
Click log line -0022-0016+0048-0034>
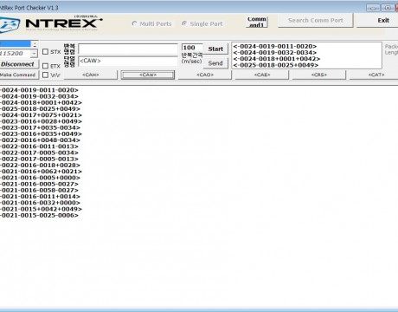(x=40, y=140)
